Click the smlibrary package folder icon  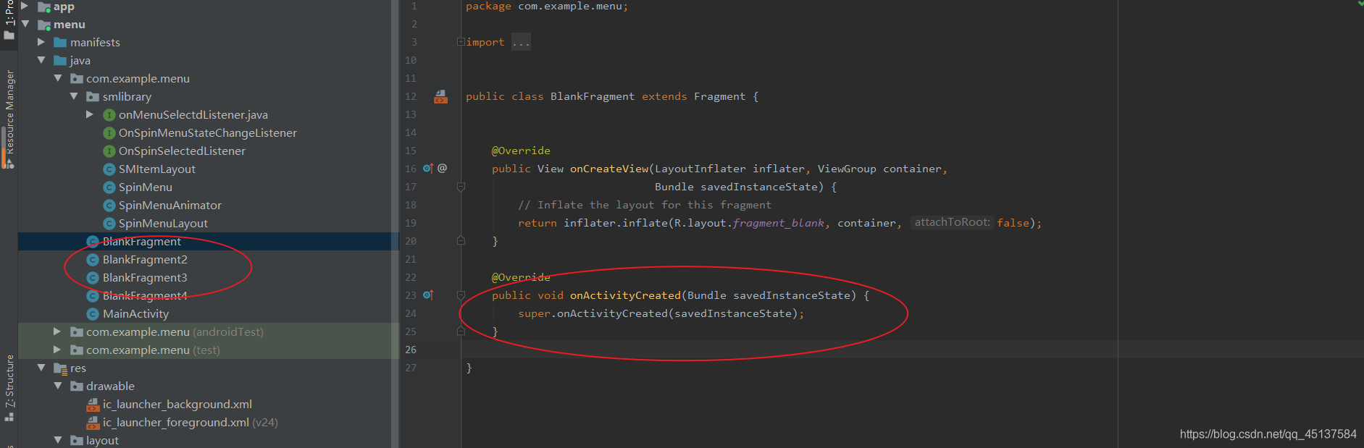(x=93, y=96)
